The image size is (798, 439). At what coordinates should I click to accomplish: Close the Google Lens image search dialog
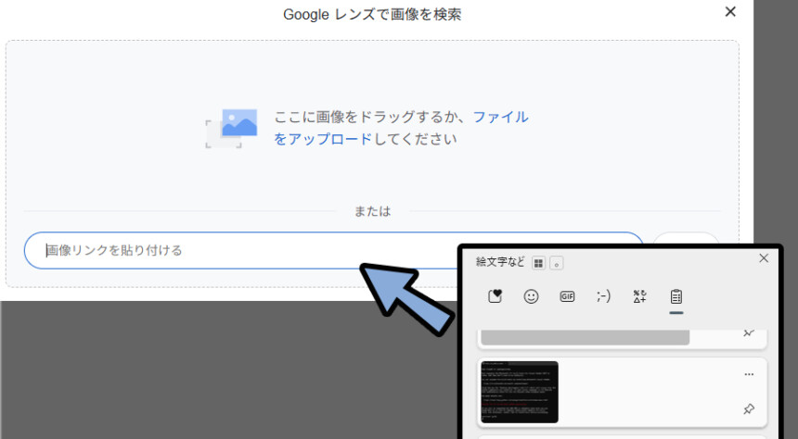click(x=730, y=12)
